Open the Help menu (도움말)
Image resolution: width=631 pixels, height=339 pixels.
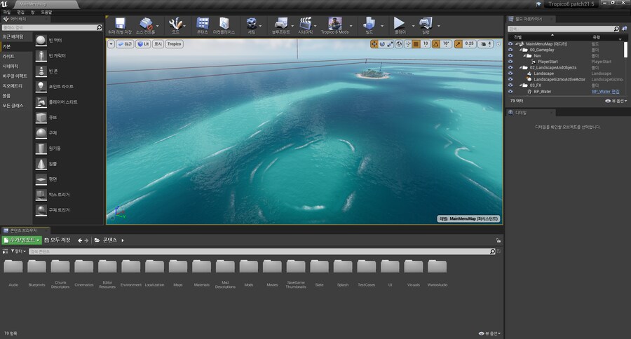46,13
